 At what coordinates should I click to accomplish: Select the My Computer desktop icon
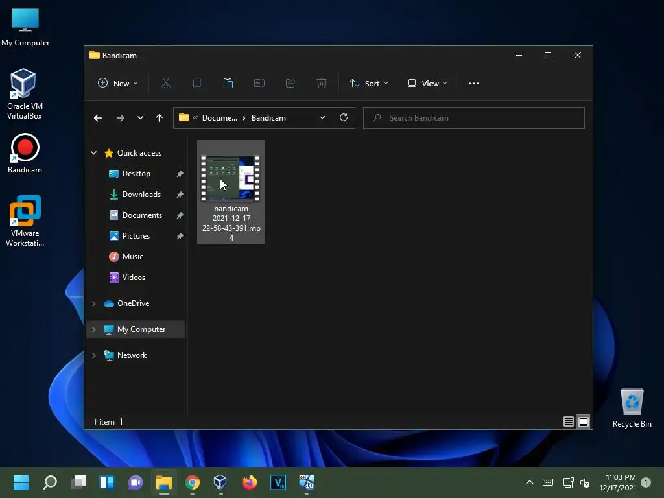click(x=25, y=27)
